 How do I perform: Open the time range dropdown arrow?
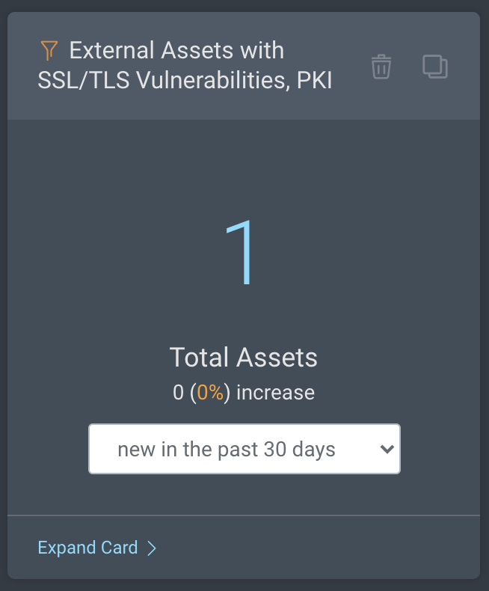point(387,450)
